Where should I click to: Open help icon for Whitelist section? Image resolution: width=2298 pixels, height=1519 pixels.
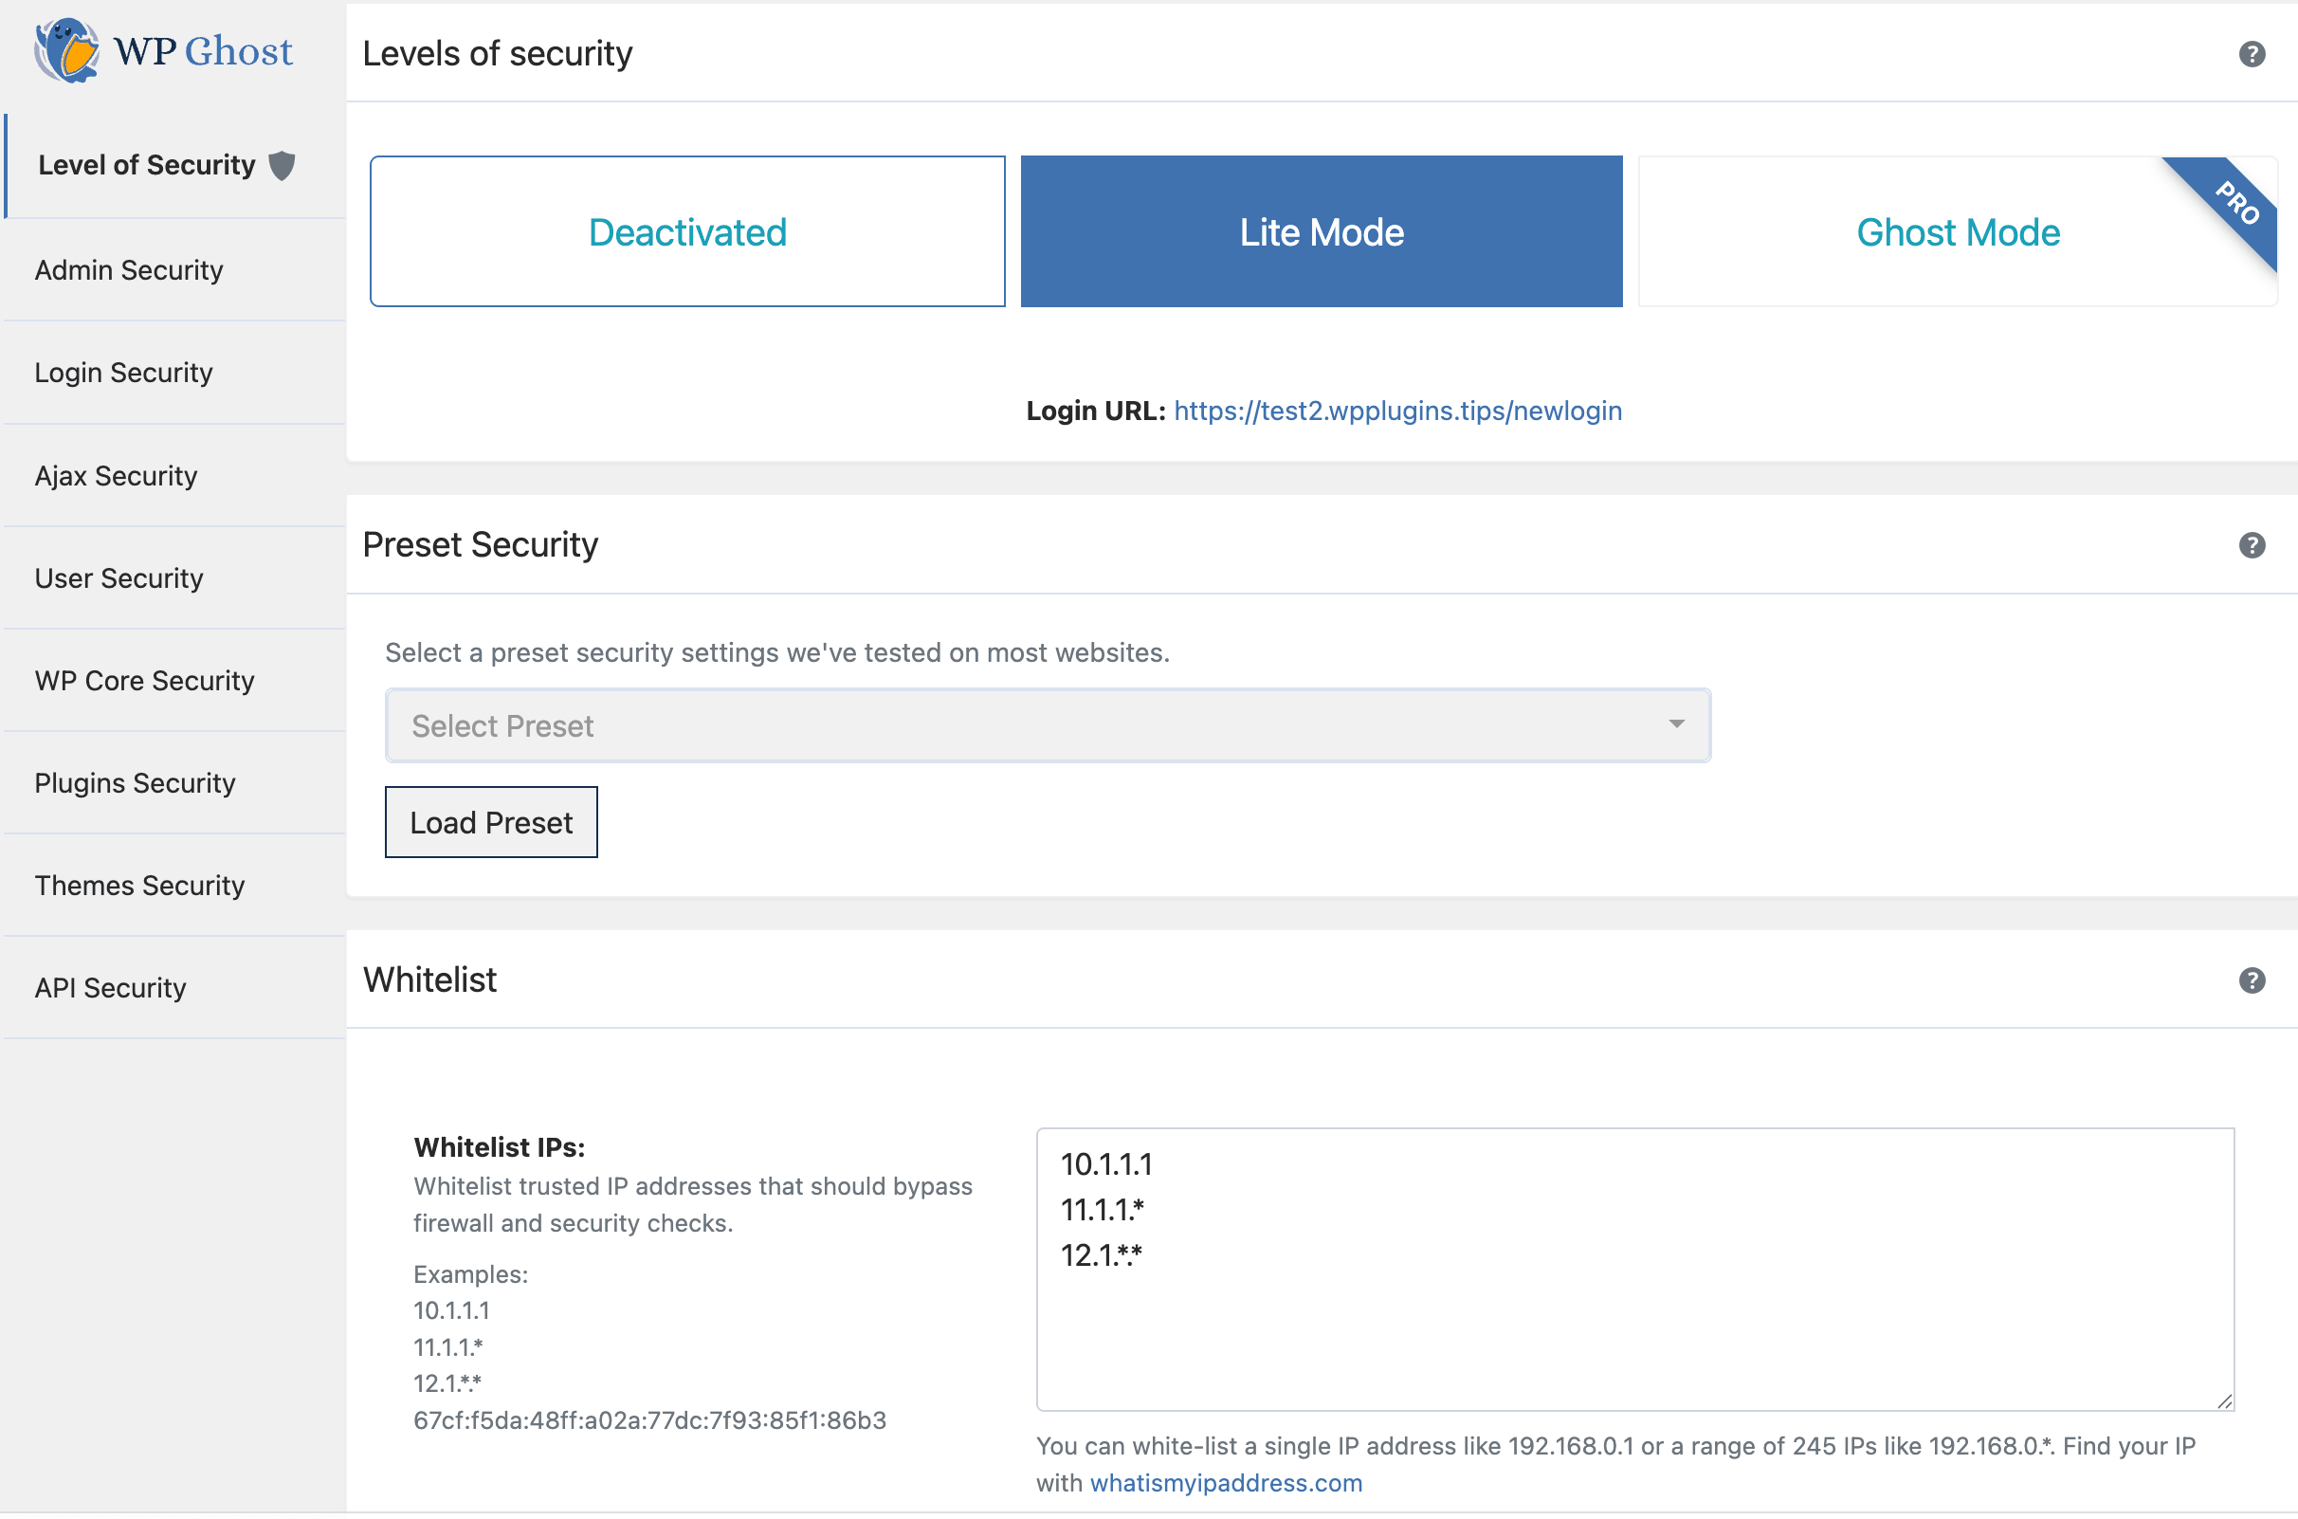pyautogui.click(x=2251, y=980)
